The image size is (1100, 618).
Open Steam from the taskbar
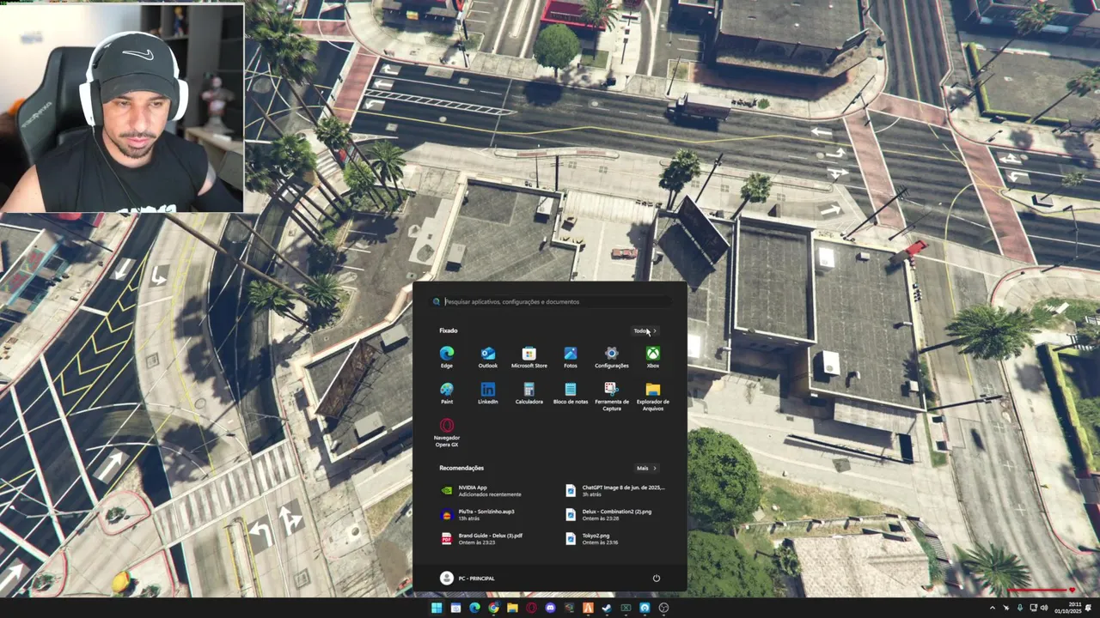tap(607, 608)
